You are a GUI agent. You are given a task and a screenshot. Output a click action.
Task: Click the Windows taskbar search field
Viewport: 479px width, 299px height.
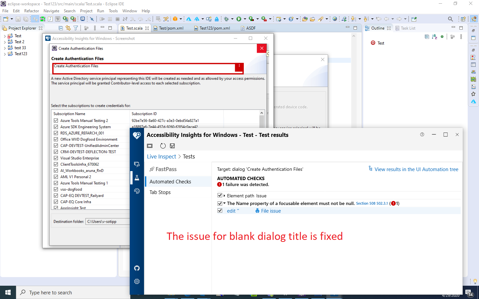coord(67,292)
